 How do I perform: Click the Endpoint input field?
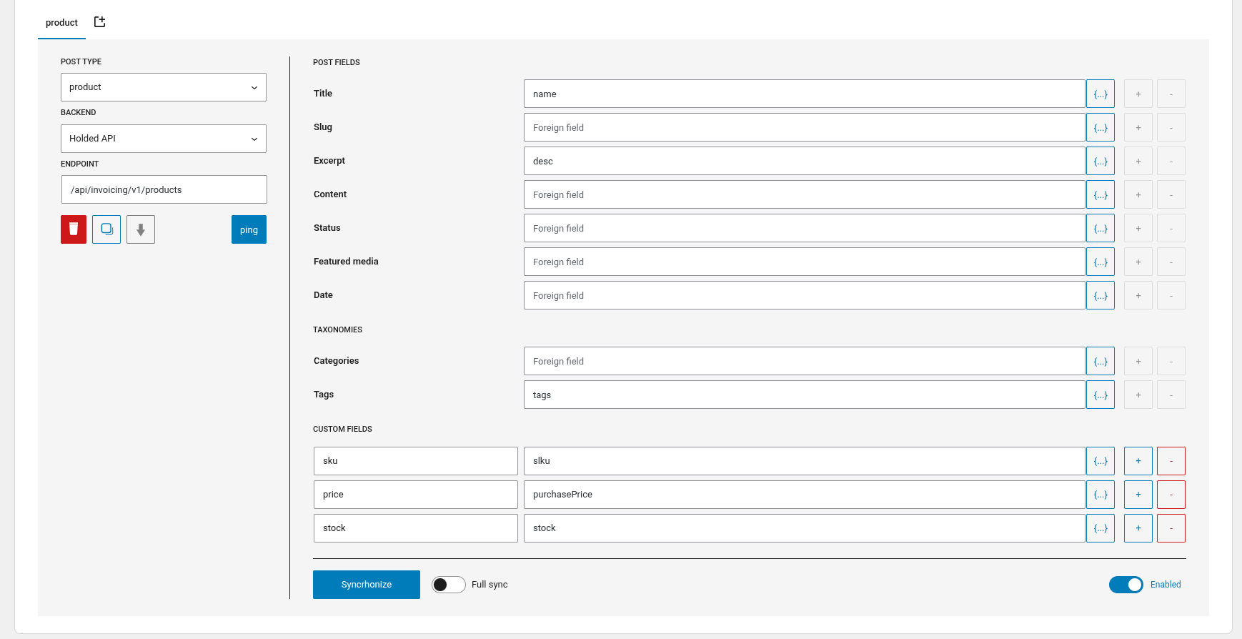pos(164,189)
